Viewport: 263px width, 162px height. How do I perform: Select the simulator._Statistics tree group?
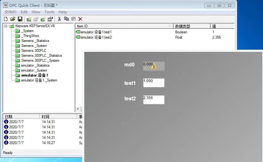click(x=35, y=65)
